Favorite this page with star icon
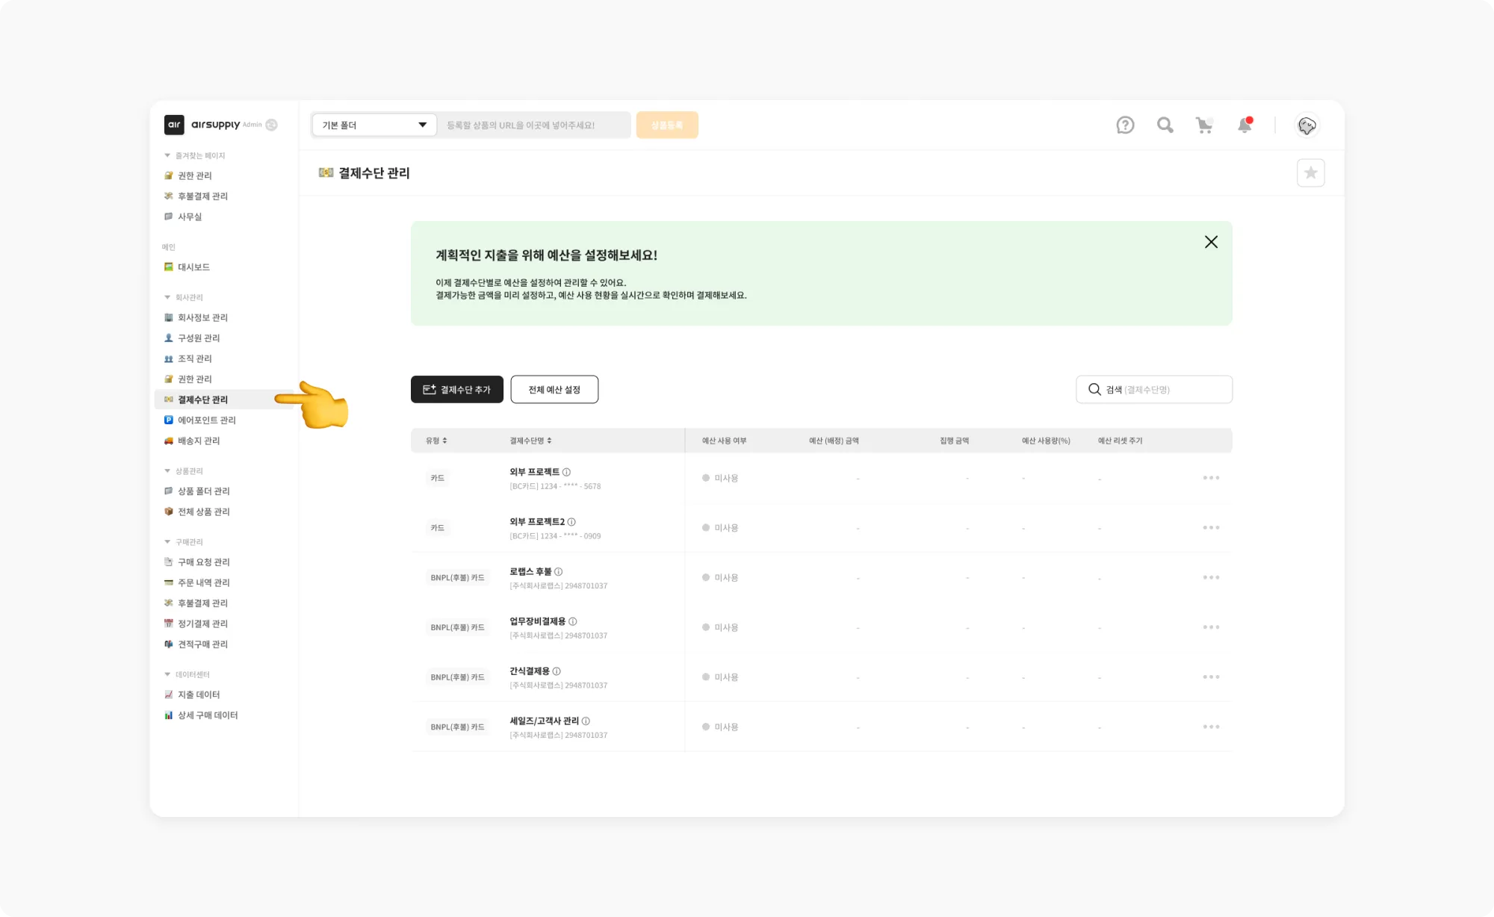1494x917 pixels. coord(1310,173)
